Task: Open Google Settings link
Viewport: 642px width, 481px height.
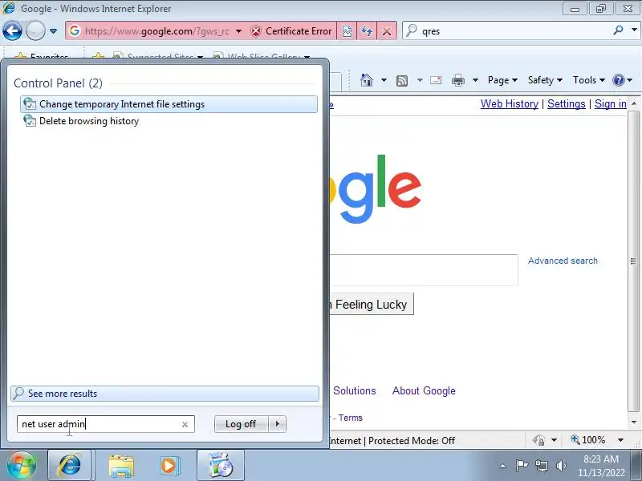Action: pyautogui.click(x=567, y=104)
